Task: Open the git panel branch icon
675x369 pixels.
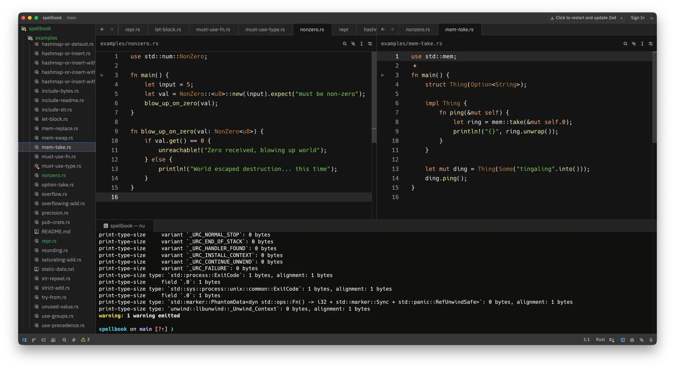Action: tap(34, 340)
